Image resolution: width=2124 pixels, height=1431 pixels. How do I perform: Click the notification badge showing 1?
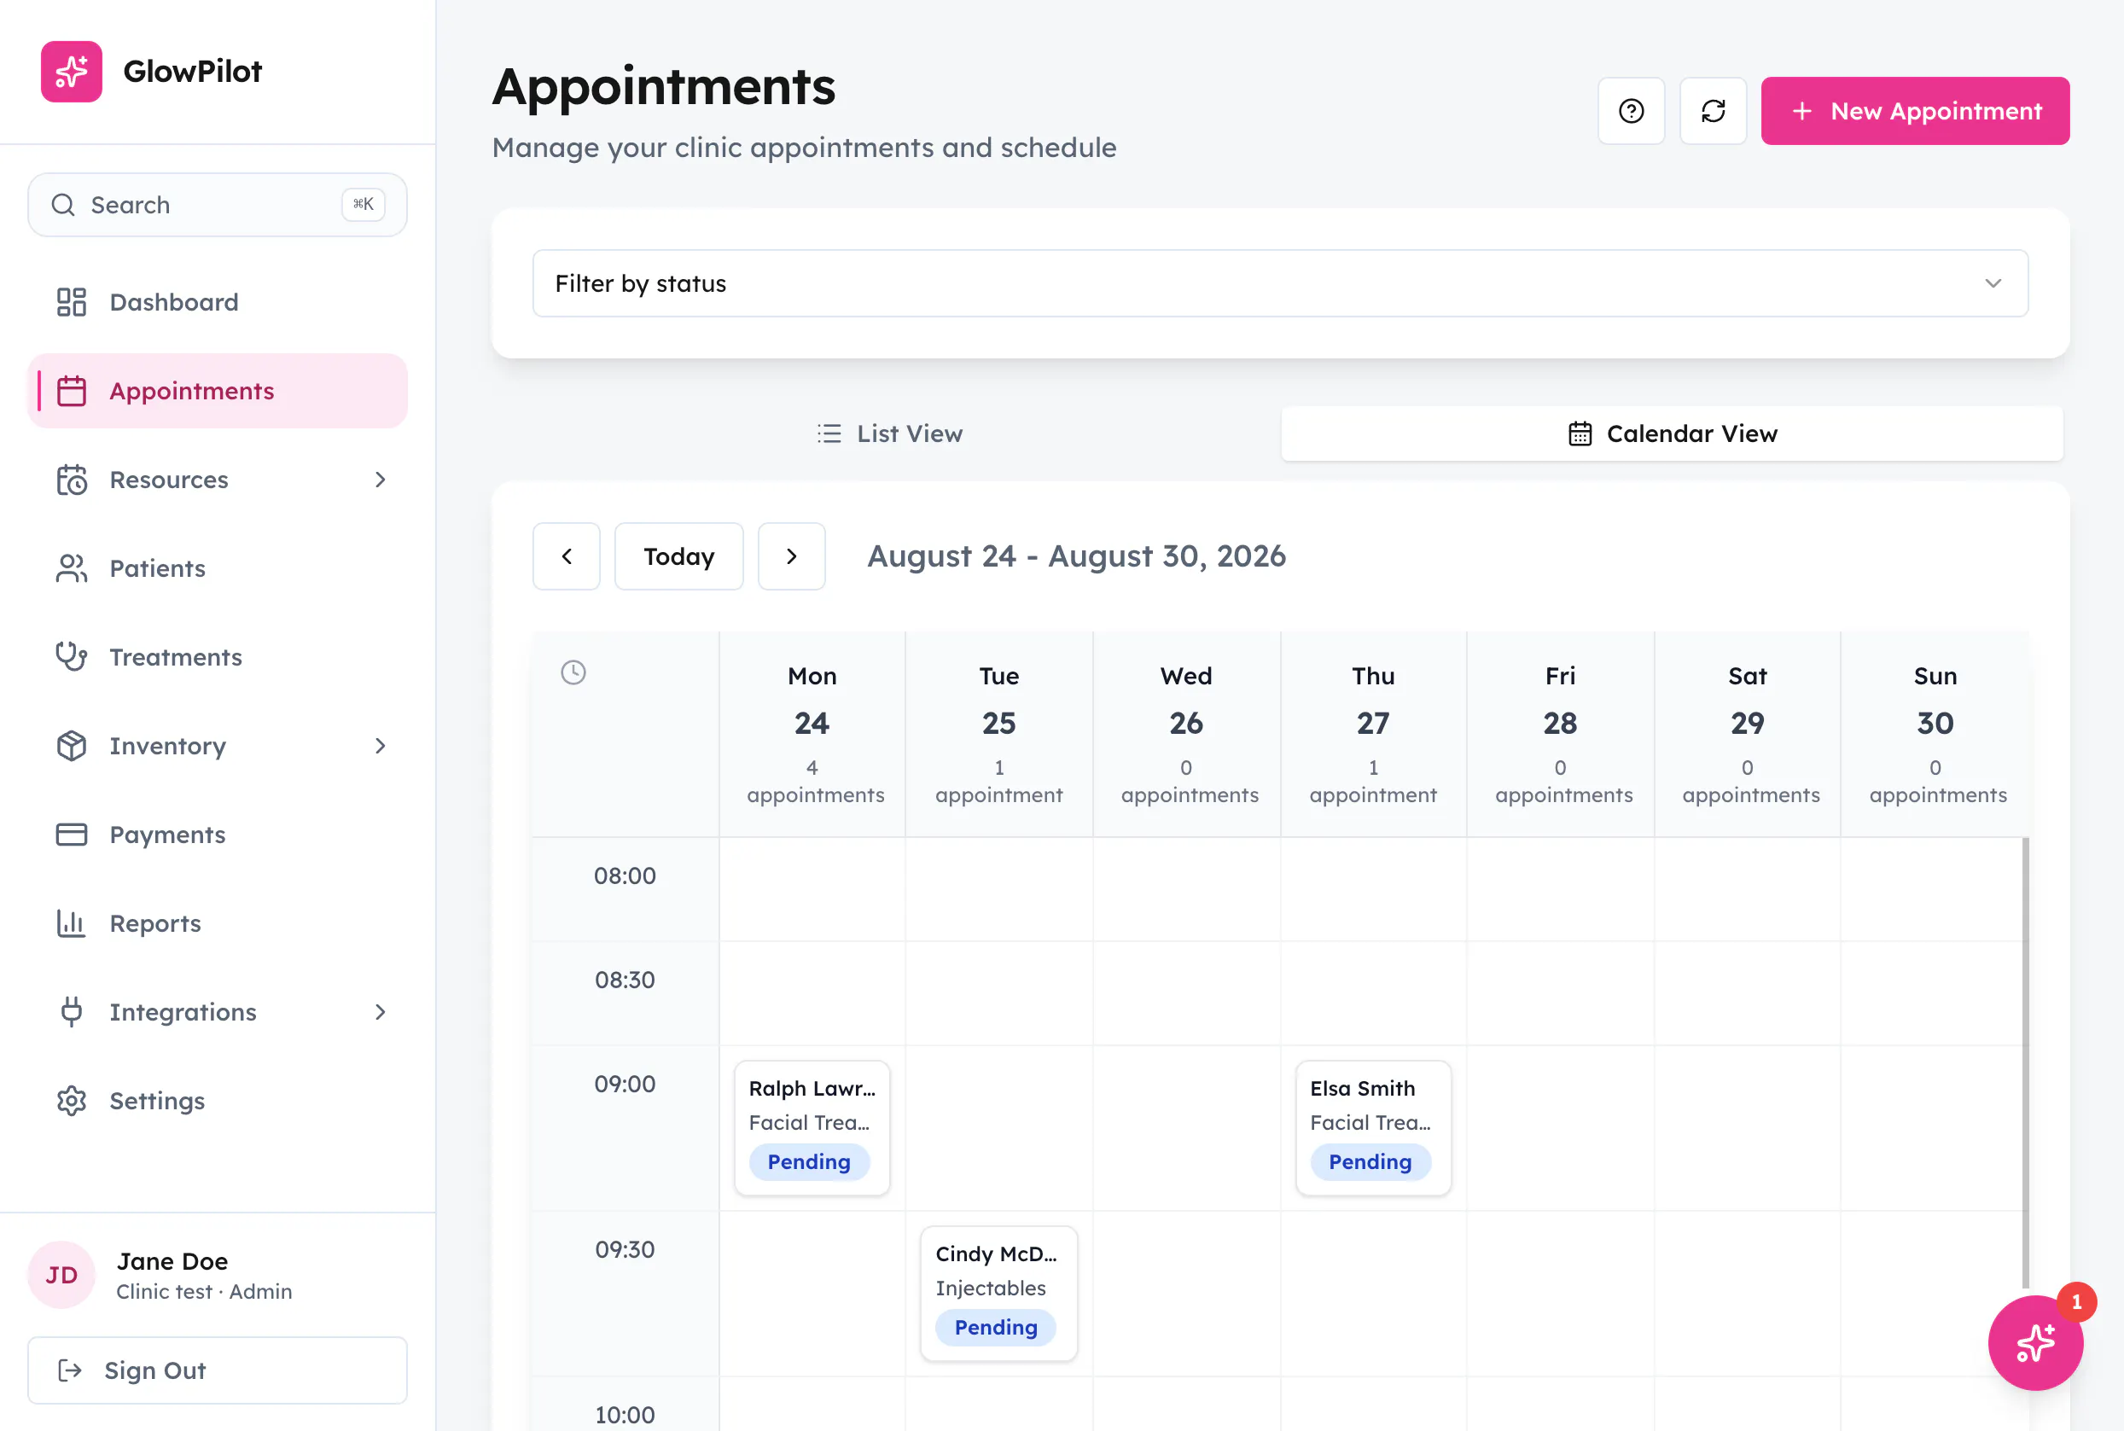point(2076,1302)
